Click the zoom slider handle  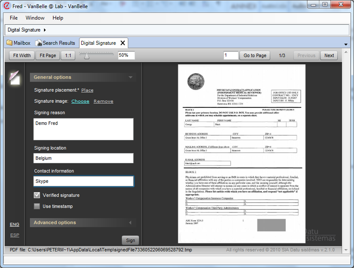click(87, 56)
